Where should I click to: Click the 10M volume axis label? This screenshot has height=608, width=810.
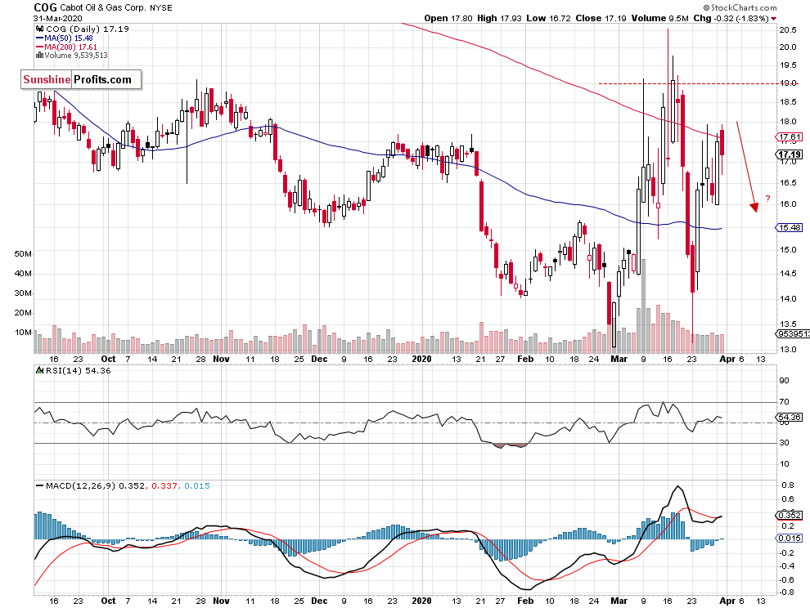(23, 333)
